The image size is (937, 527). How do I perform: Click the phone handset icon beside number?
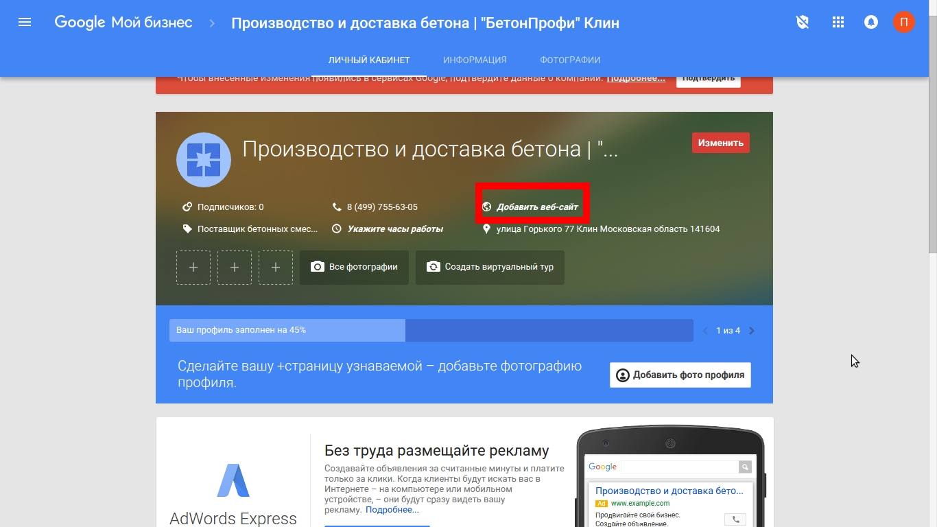pos(337,207)
